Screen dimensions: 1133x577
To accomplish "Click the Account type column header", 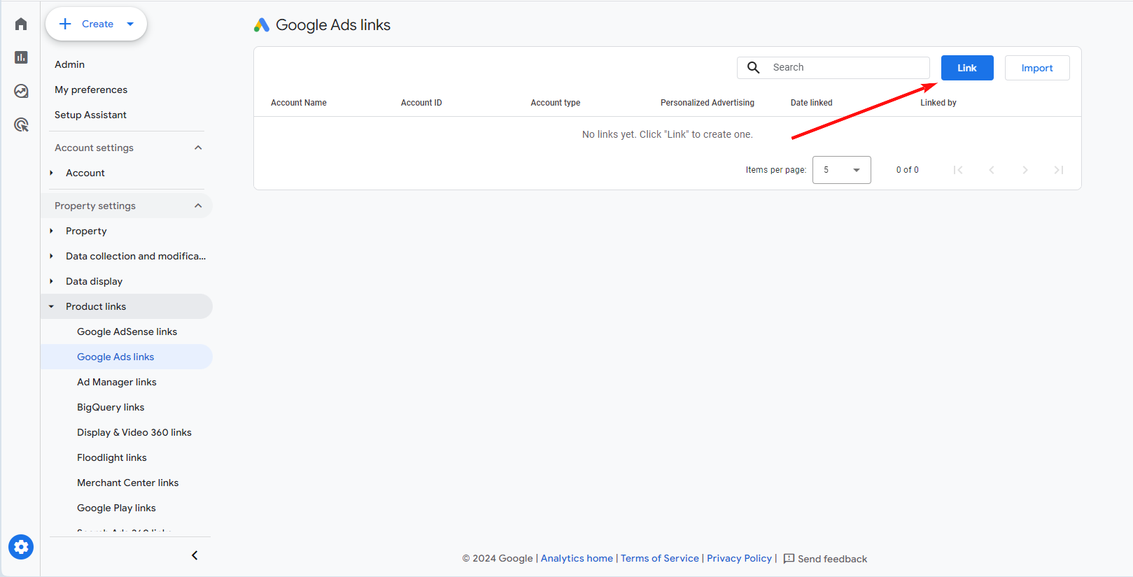I will pyautogui.click(x=556, y=103).
